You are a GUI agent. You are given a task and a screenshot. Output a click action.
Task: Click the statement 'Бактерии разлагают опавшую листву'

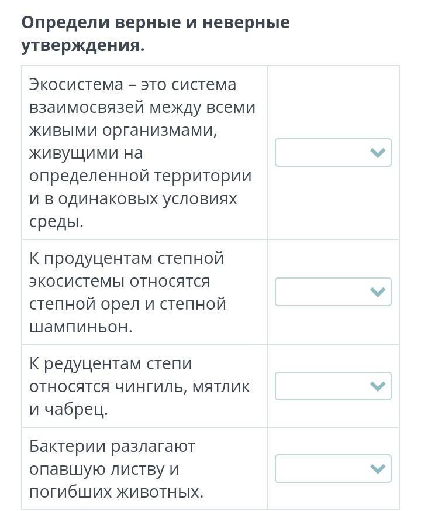click(x=116, y=469)
